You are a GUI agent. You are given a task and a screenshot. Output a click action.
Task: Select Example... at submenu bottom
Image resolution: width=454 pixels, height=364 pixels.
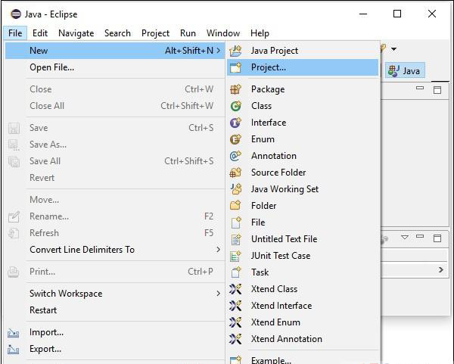(x=303, y=359)
